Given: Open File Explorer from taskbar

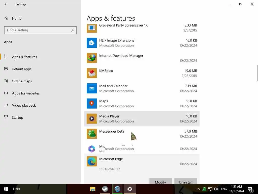Looking at the screenshot, I should (x=93, y=189).
